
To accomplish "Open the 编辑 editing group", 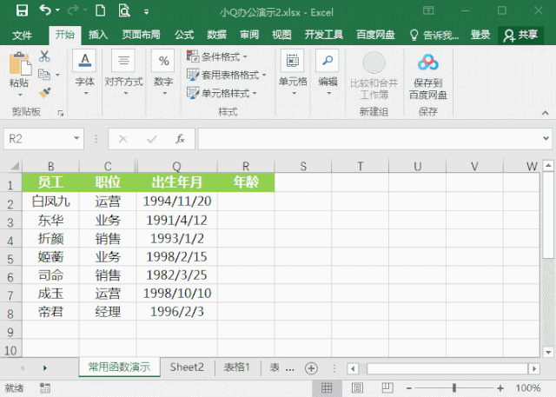I will coord(328,73).
